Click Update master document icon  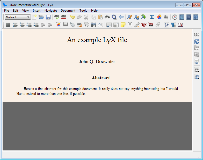point(197,55)
